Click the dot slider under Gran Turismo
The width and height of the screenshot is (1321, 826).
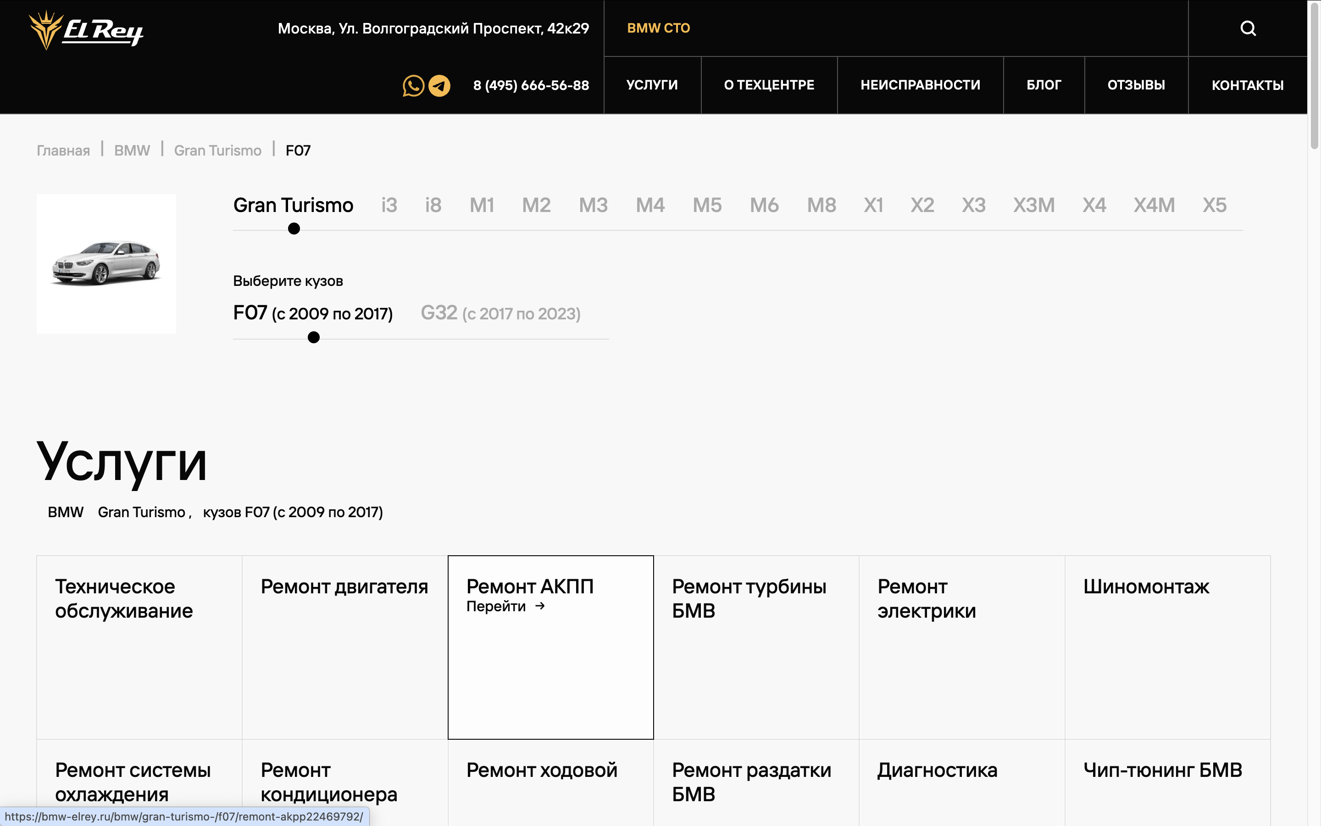click(x=294, y=229)
